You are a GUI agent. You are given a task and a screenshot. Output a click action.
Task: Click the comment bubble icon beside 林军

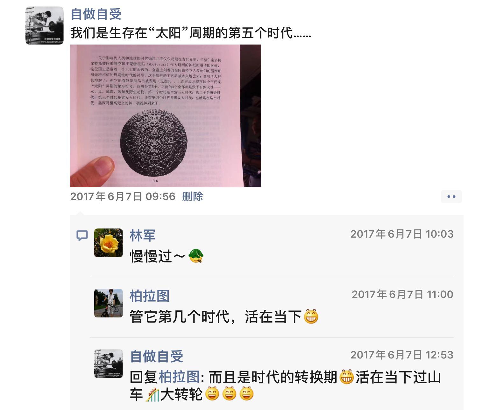[82, 236]
